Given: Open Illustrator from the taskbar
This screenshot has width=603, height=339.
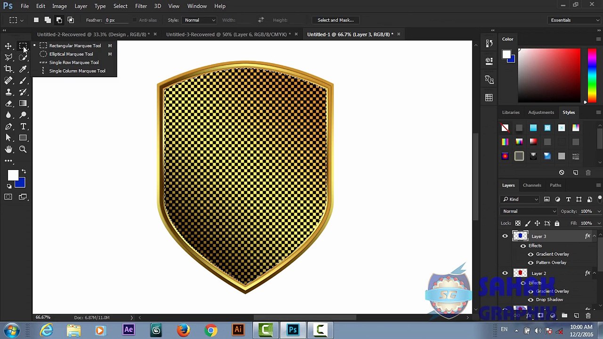Looking at the screenshot, I should (238, 330).
